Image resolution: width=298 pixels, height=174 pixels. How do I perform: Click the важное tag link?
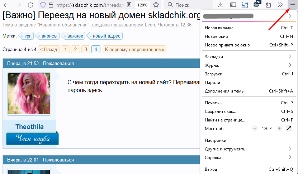(75, 36)
